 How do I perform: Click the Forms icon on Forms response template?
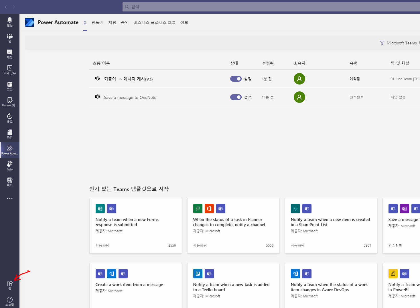[100, 209]
